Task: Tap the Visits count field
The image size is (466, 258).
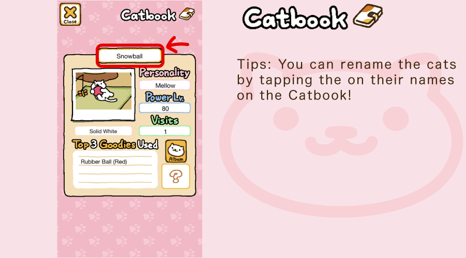Action: click(x=164, y=132)
